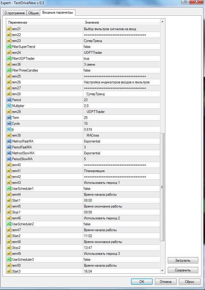Open MethodFastMA Exponential value list
Viewport: 205px width, 290px height.
tap(121, 142)
